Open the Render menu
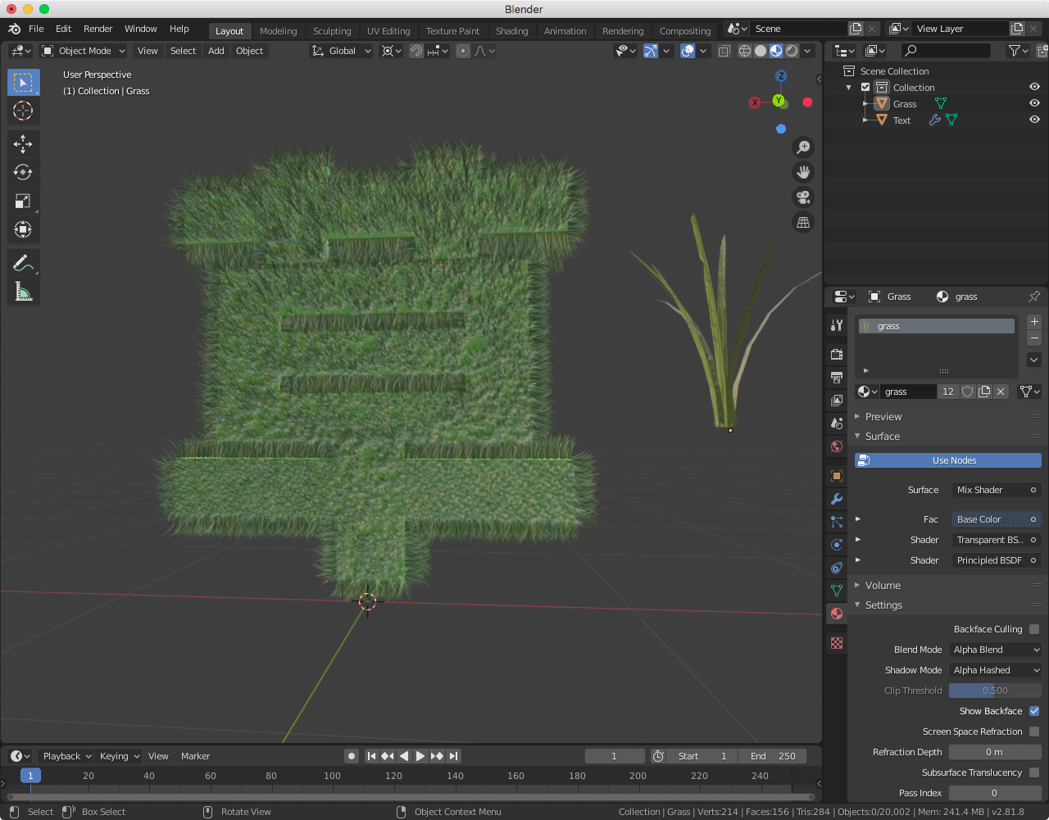This screenshot has height=820, width=1049. click(98, 29)
